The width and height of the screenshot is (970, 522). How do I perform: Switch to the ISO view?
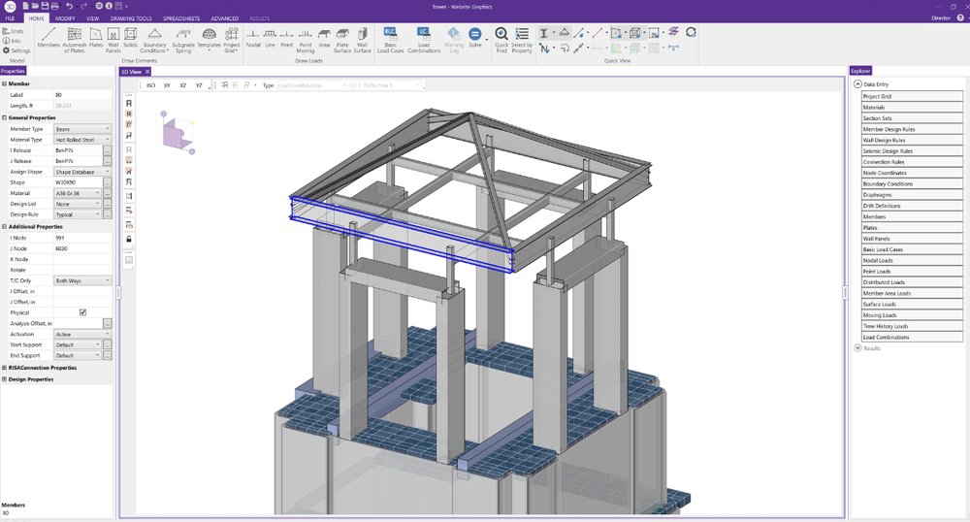pos(150,85)
